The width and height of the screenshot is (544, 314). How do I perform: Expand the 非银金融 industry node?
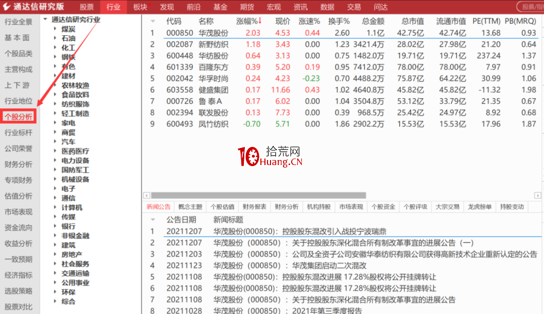tap(55, 235)
